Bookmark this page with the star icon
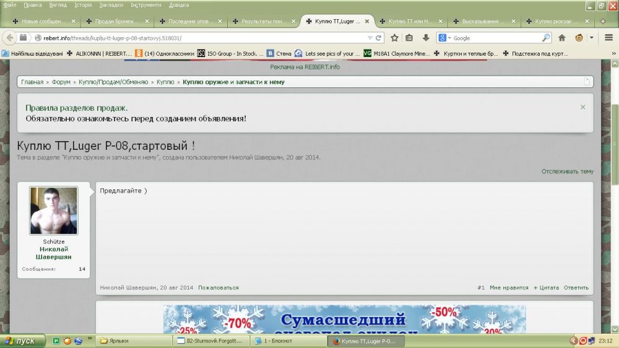This screenshot has height=348, width=619. click(x=394, y=38)
